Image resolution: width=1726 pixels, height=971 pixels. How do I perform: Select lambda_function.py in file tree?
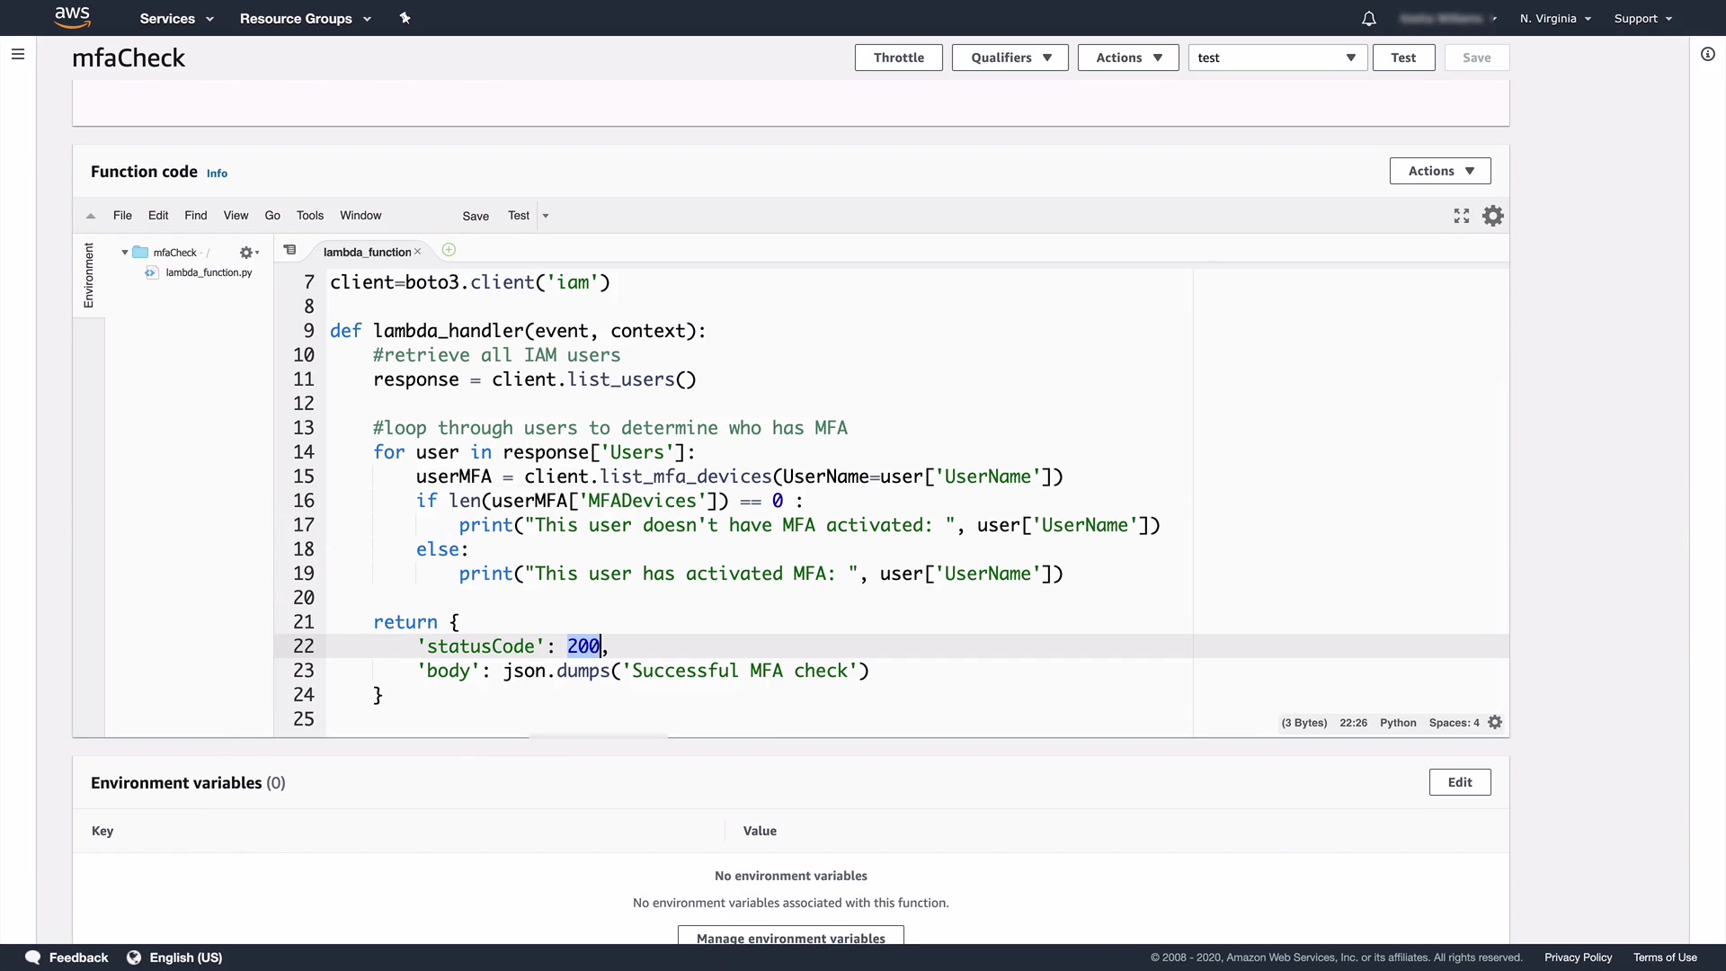[x=209, y=272]
